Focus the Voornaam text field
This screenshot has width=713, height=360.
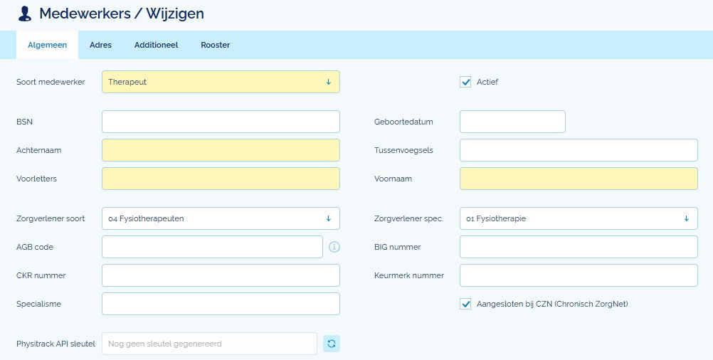[x=578, y=179]
